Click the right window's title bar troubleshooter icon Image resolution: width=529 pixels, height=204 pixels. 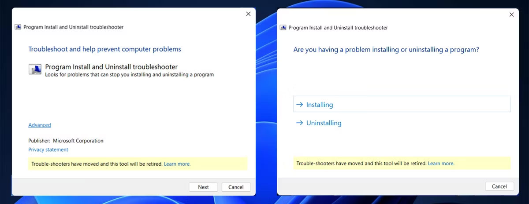(283, 28)
